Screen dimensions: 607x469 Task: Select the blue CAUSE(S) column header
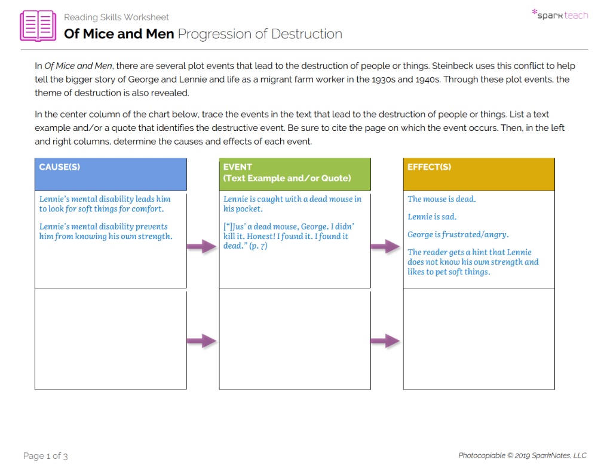(x=111, y=174)
